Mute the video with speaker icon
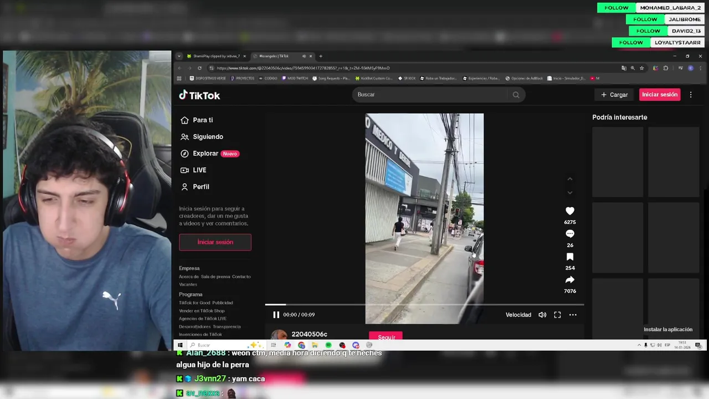Image resolution: width=709 pixels, height=399 pixels. (x=542, y=315)
